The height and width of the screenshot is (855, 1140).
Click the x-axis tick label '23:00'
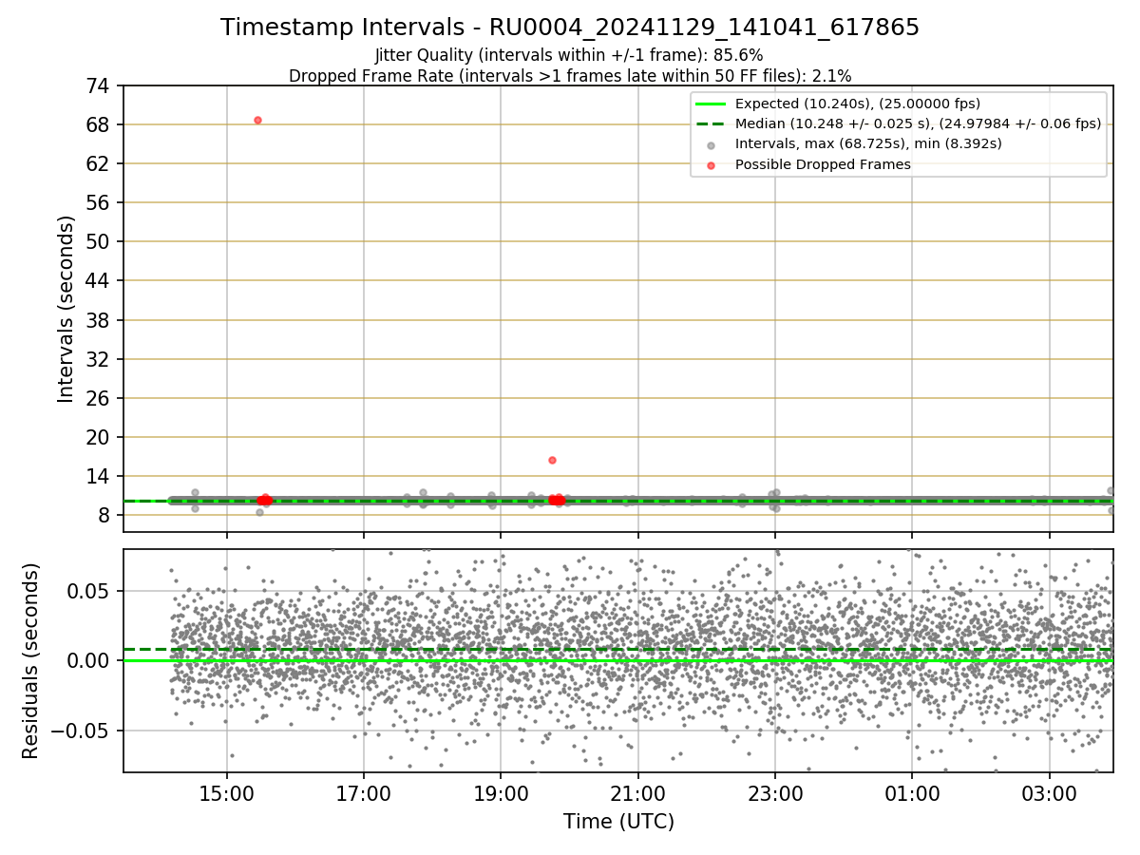pos(774,792)
